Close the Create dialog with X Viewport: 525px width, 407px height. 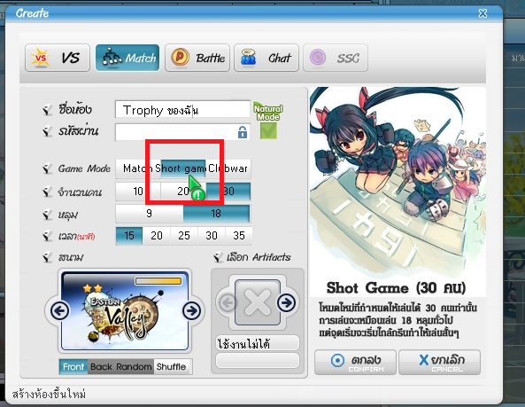point(483,13)
